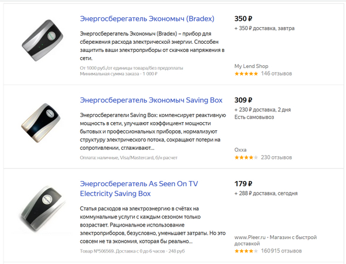Click the Bradex energy saver product image
Image resolution: width=346 pixels, height=264 pixels.
point(40,42)
